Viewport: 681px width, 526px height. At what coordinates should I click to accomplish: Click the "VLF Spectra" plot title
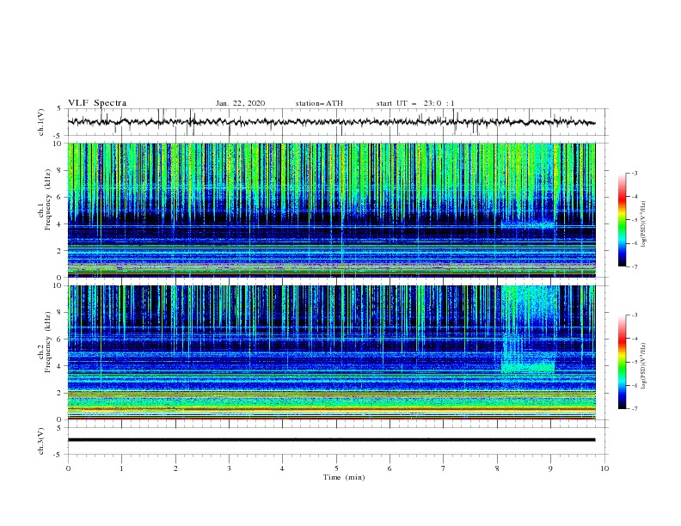click(97, 103)
